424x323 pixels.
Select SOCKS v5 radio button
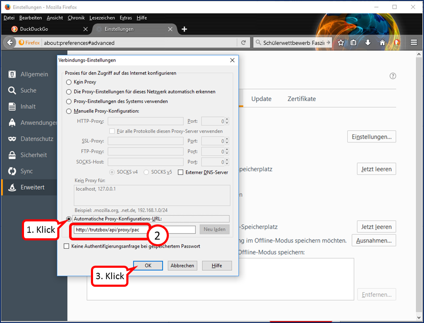[146, 172]
